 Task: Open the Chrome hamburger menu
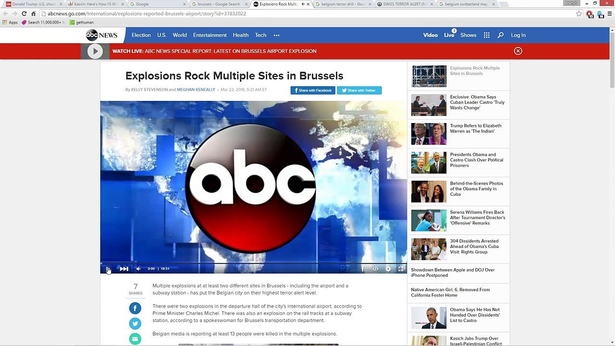click(x=609, y=13)
